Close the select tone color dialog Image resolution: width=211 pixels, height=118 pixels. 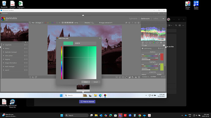[x=100, y=38]
